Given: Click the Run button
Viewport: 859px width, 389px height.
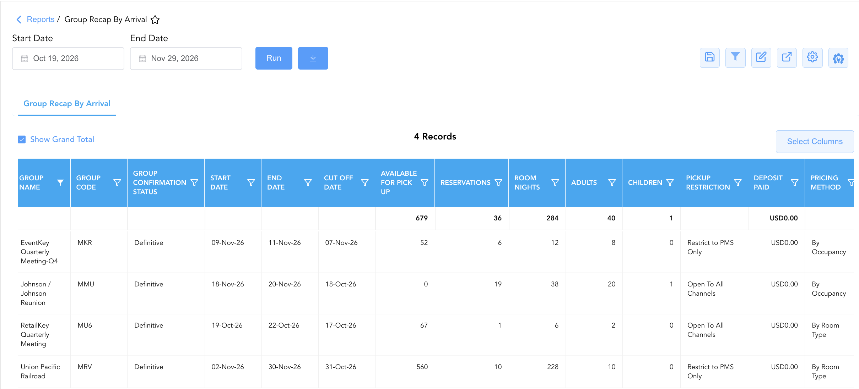Looking at the screenshot, I should (x=274, y=58).
